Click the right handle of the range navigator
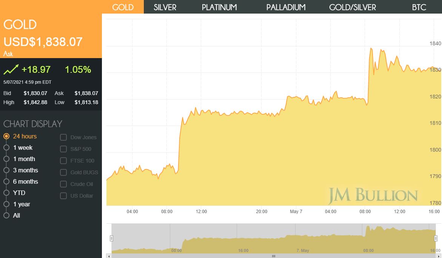442x258 pixels. pyautogui.click(x=436, y=238)
